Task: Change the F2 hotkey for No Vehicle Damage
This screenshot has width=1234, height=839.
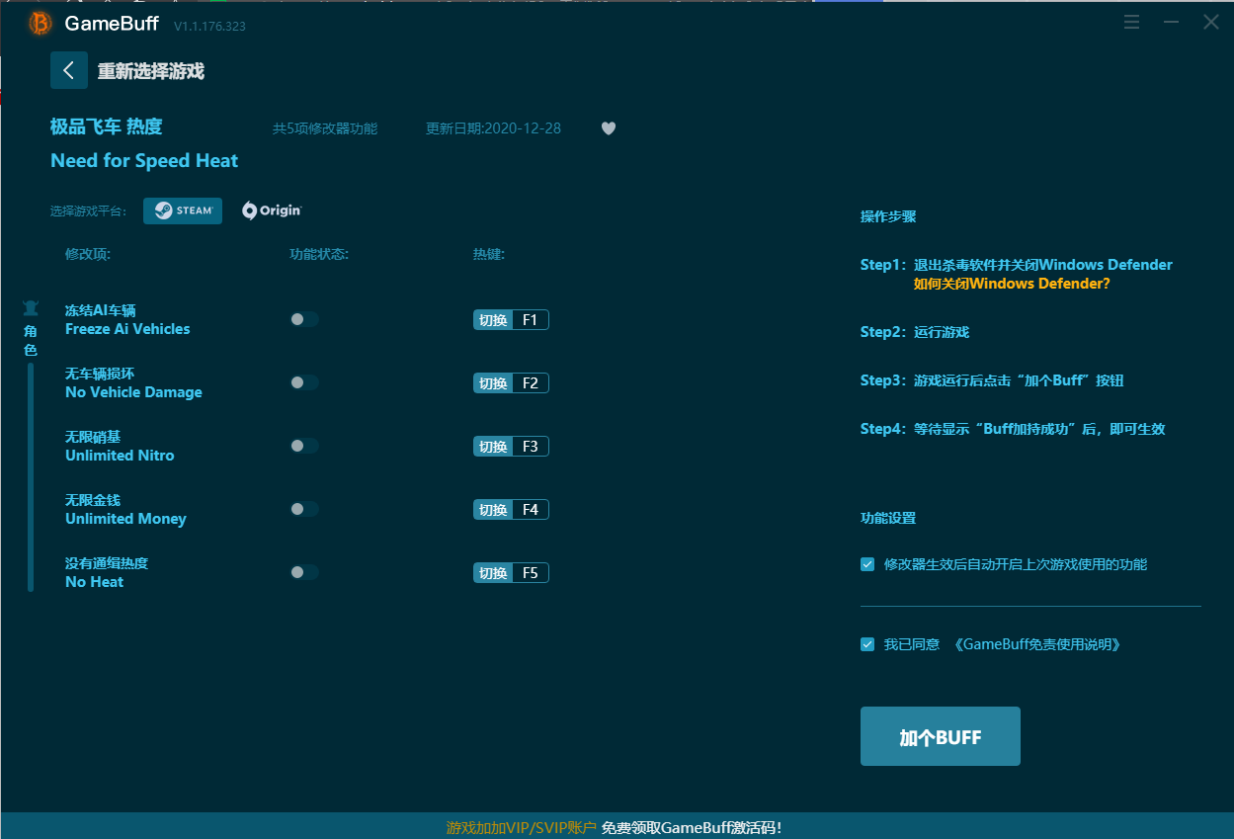Action: click(511, 383)
